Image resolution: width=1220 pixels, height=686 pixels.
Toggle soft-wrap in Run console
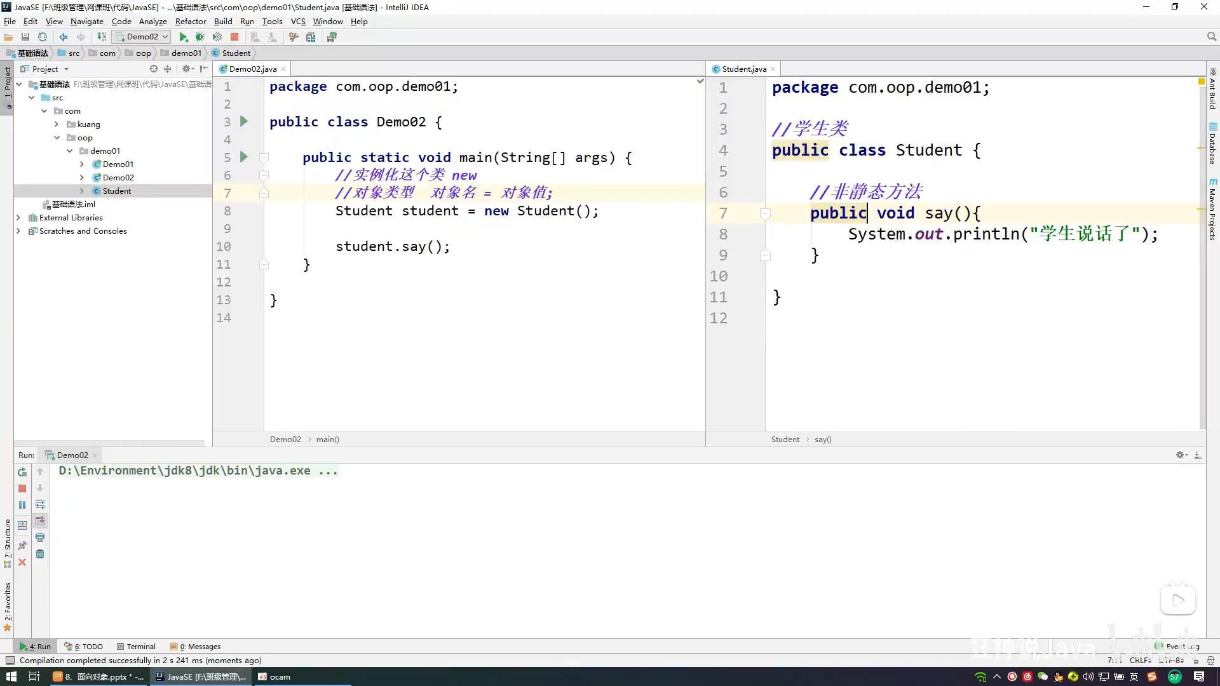point(40,505)
